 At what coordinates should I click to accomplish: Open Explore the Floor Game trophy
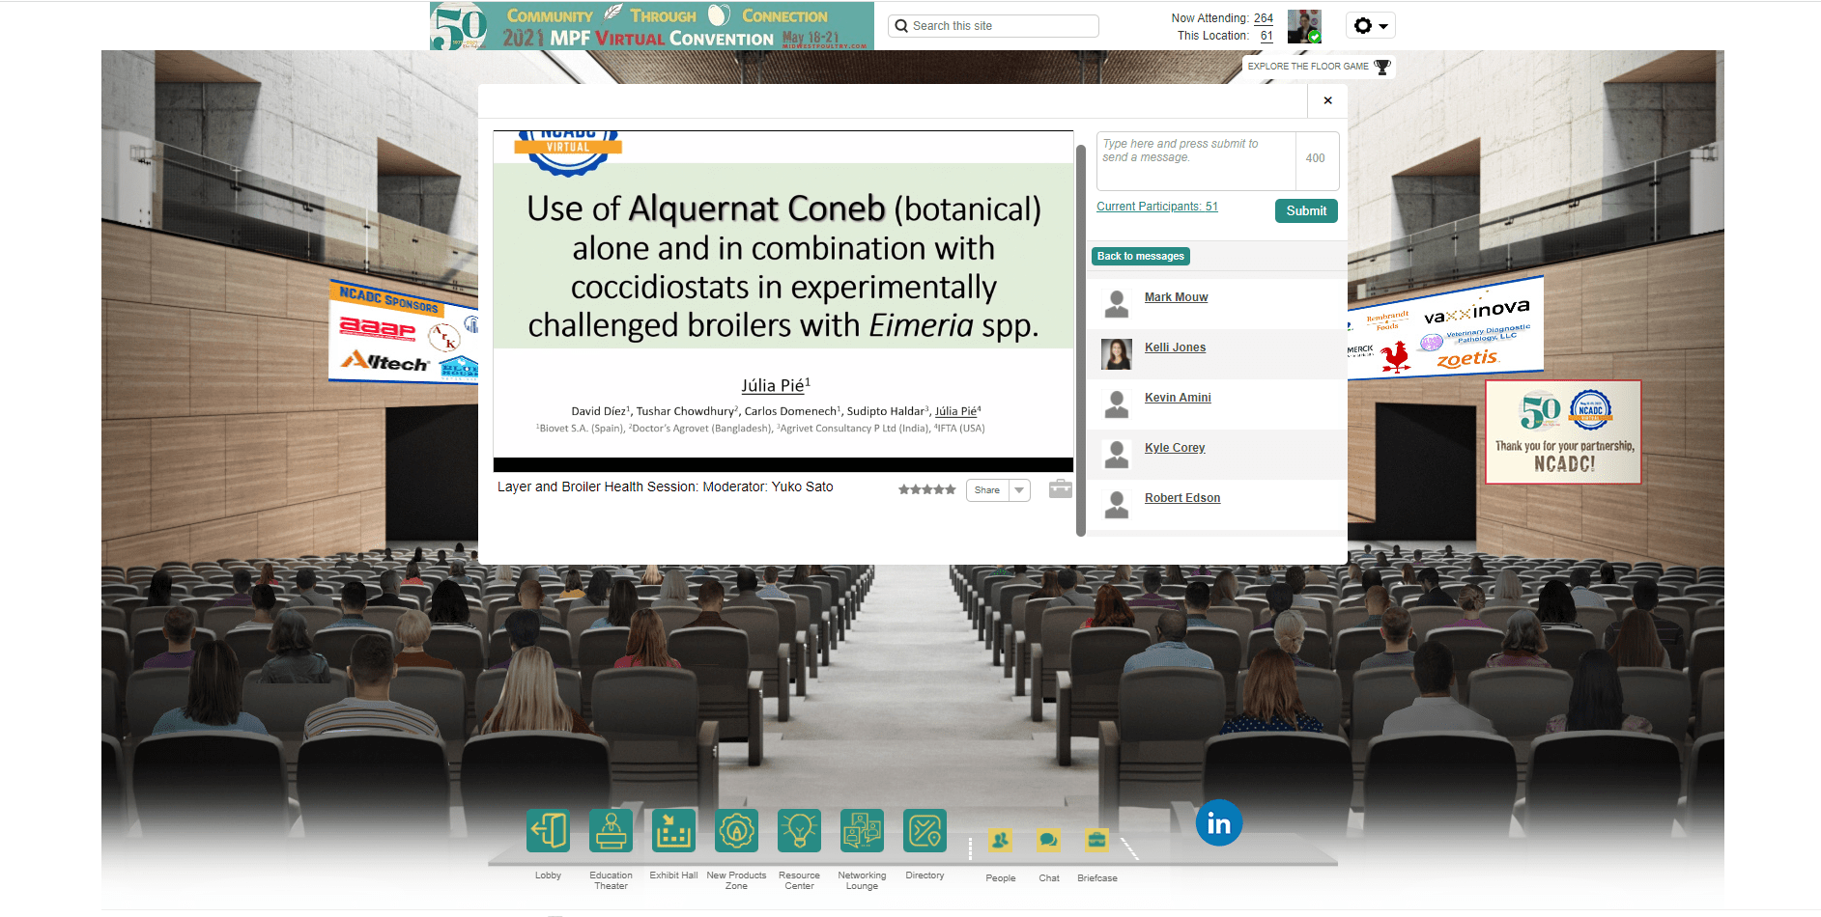tap(1319, 67)
